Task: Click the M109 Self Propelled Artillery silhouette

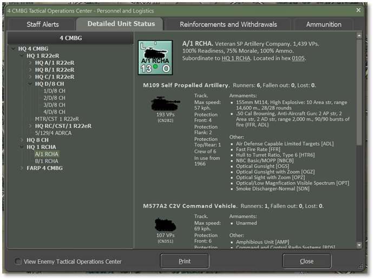Action: [165, 103]
